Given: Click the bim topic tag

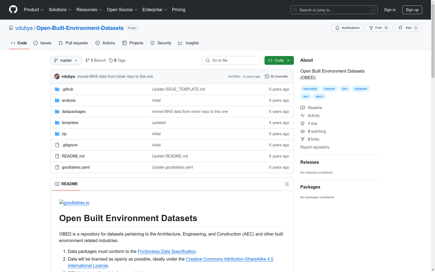Looking at the screenshot, I should (x=345, y=89).
